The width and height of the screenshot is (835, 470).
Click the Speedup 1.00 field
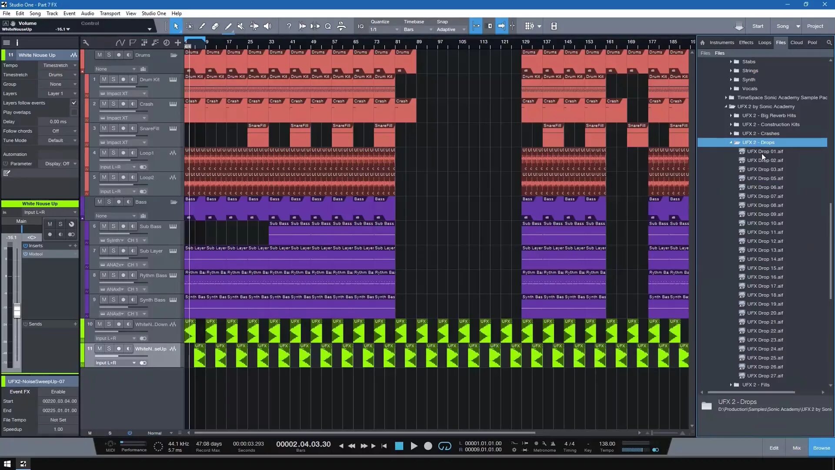coord(58,429)
